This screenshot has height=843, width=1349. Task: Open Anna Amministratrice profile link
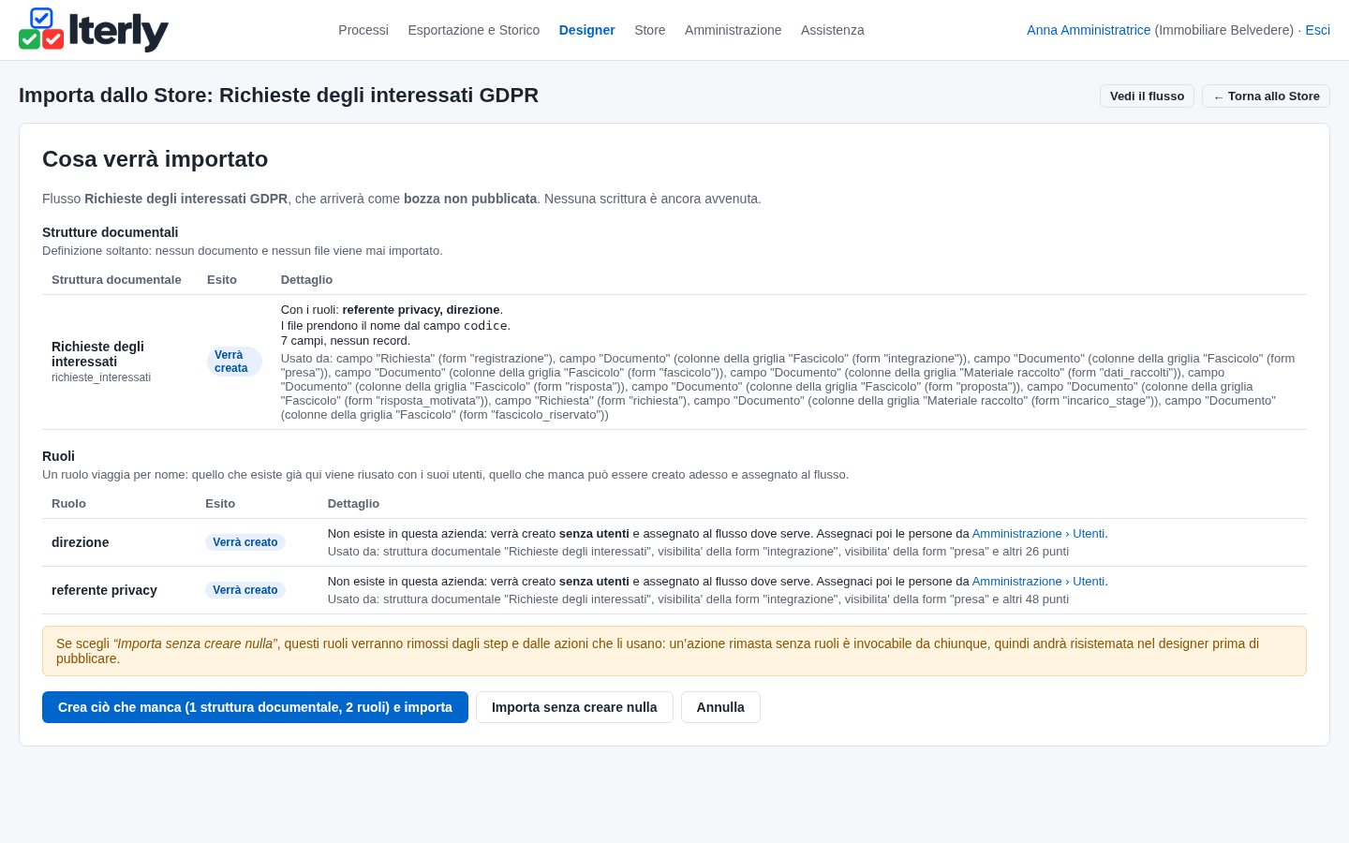[x=1089, y=30]
